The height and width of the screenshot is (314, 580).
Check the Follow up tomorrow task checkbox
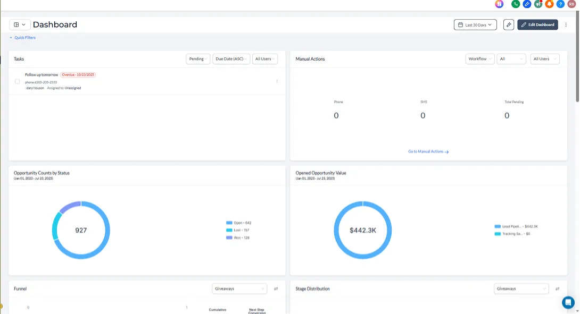[x=17, y=81]
